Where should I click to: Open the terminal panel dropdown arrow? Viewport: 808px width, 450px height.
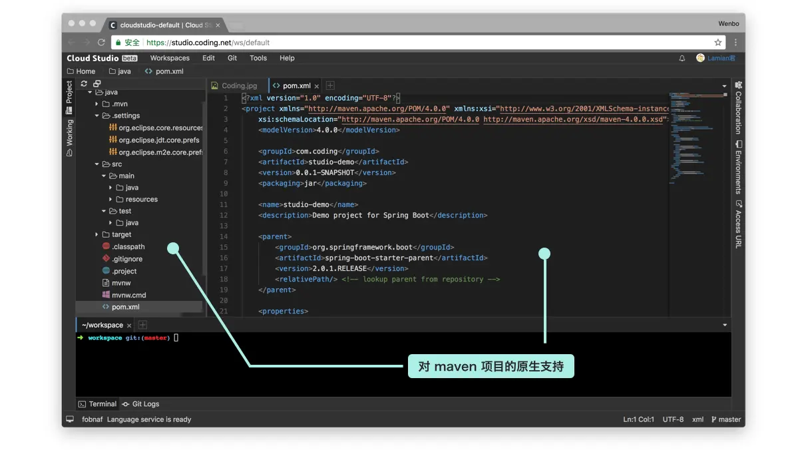click(x=724, y=325)
